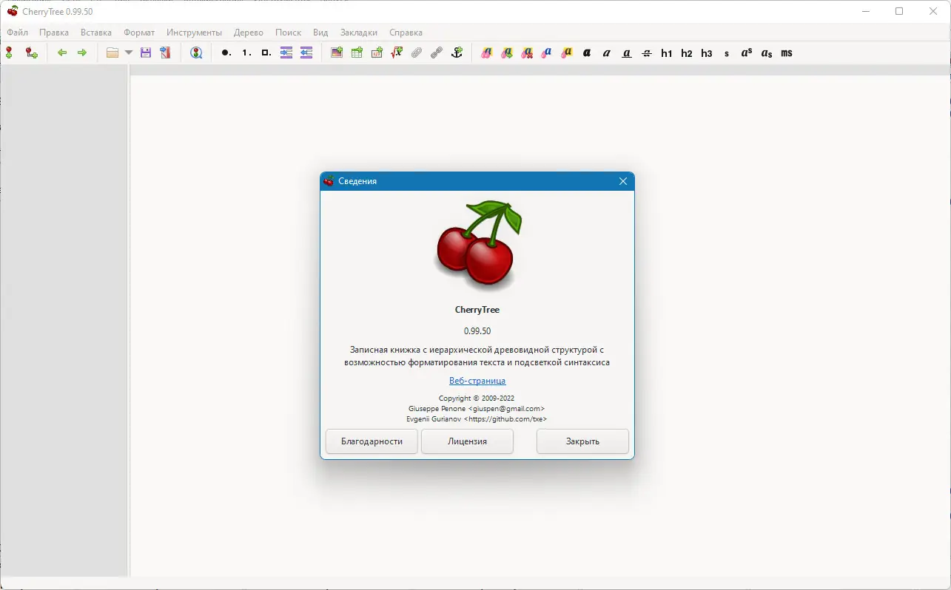Viewport: 951px width, 590px height.
Task: Open the Справка menu
Action: pos(406,33)
